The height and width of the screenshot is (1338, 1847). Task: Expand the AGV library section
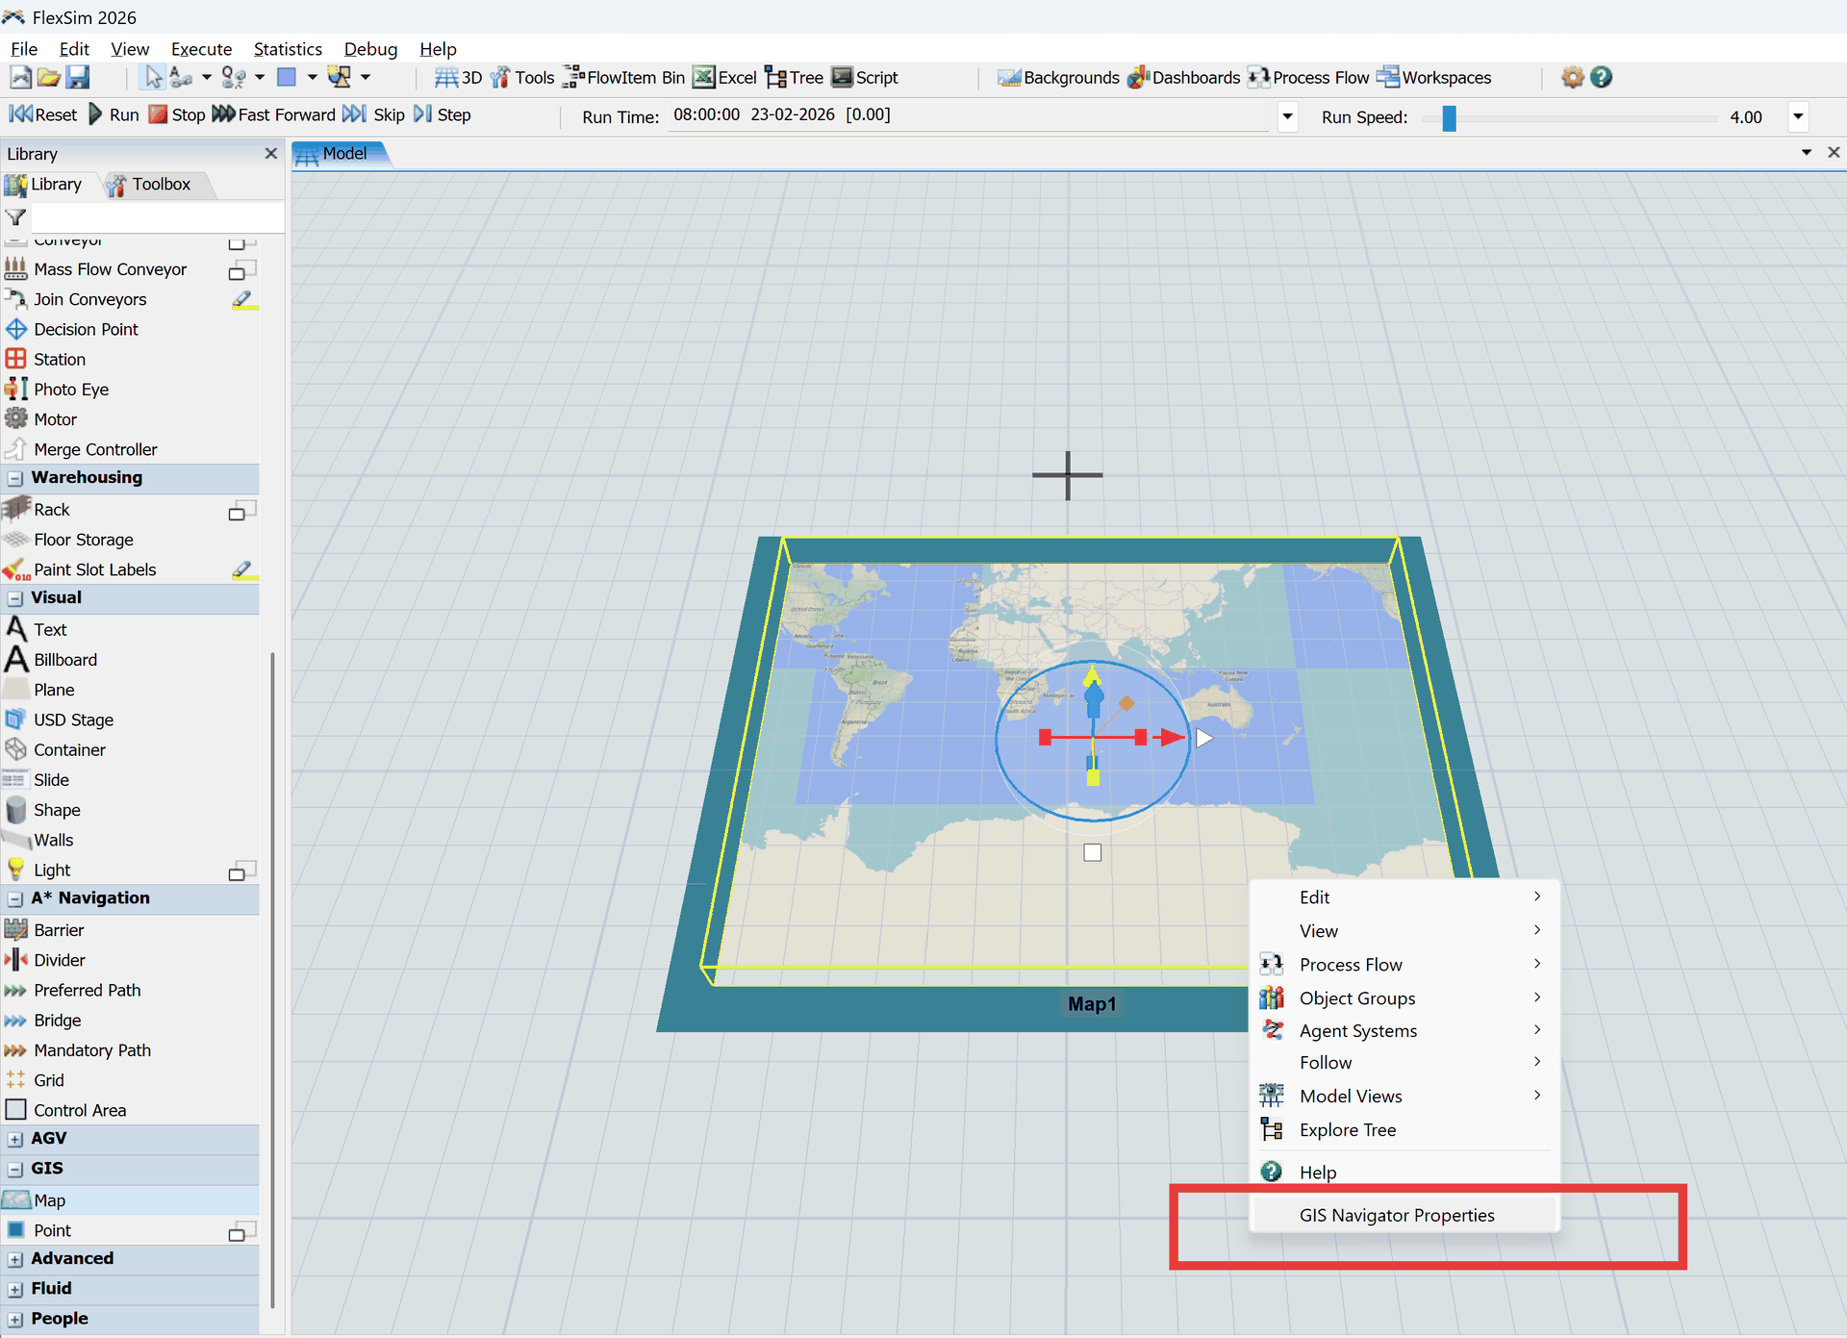(15, 1139)
